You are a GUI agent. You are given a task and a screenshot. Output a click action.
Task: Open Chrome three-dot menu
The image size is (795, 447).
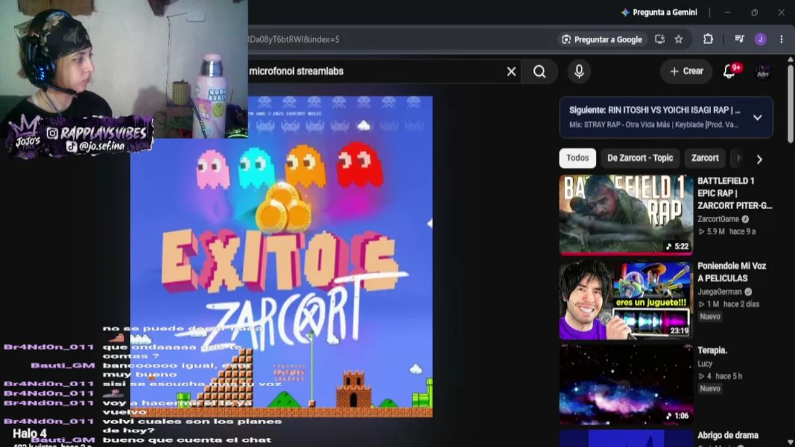[781, 39]
